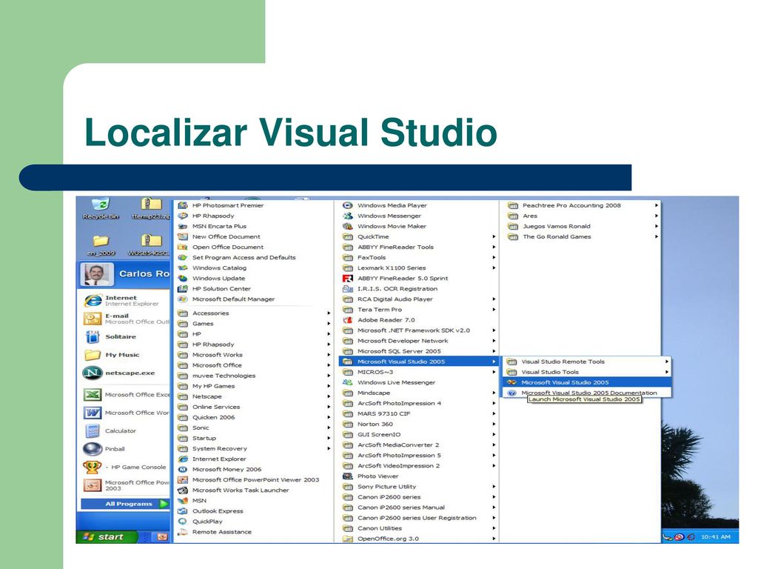
Task: Open The Go Ronald Games folder
Action: pyautogui.click(x=582, y=236)
